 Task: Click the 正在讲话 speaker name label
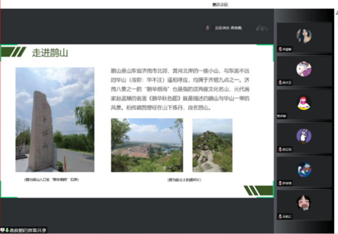click(x=228, y=28)
